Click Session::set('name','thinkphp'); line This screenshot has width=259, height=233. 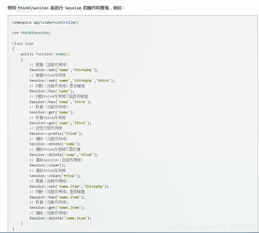click(x=64, y=70)
